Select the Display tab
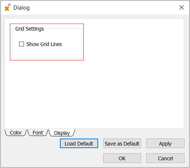Viewport: 190px width, 168px height. pos(62,133)
